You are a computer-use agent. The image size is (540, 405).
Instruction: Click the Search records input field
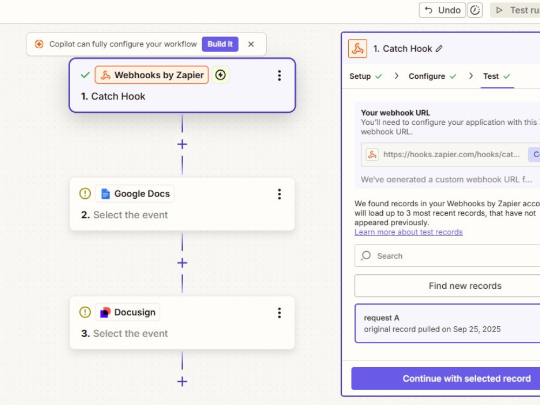[x=447, y=255]
